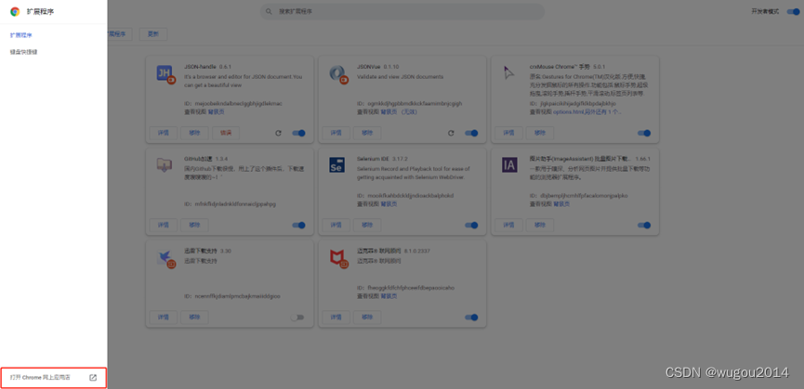Screen dimensions: 804x389
Task: Open 详情 for JSON-handle
Action: click(163, 133)
